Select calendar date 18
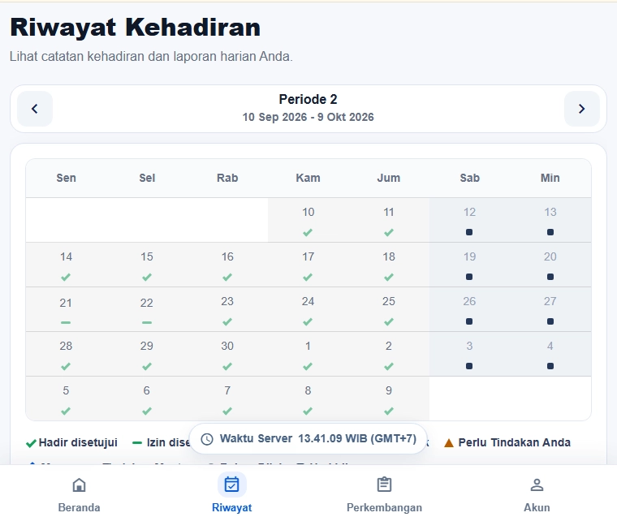The height and width of the screenshot is (517, 617). pos(389,265)
